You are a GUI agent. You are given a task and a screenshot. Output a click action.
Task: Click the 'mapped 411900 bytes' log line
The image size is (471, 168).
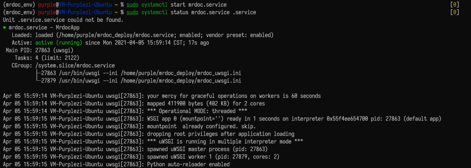pos(206,104)
